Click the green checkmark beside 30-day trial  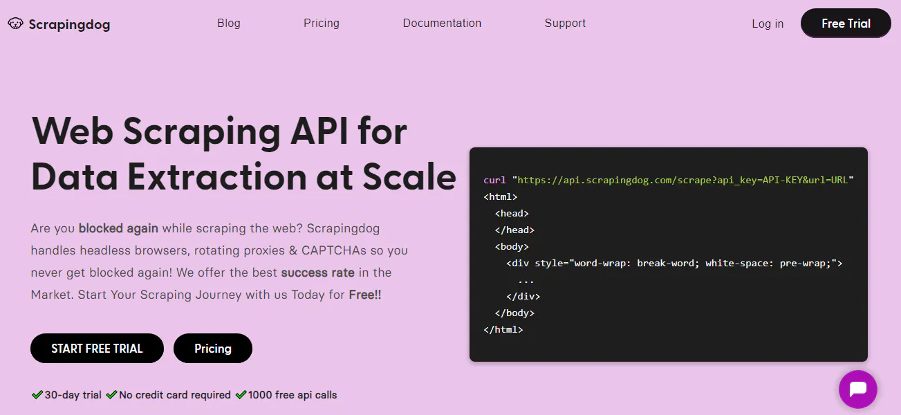pos(37,394)
